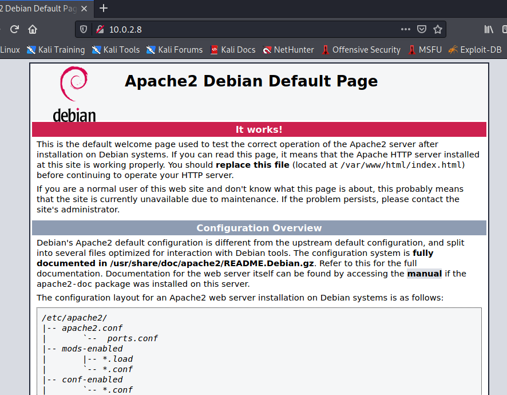This screenshot has width=507, height=395.
Task: Open MSFU bookmark
Action: [x=425, y=50]
